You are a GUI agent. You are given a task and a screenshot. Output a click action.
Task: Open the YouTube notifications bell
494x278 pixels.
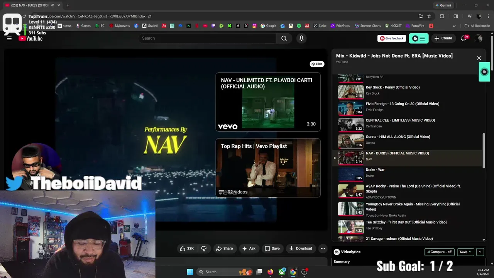(x=464, y=38)
